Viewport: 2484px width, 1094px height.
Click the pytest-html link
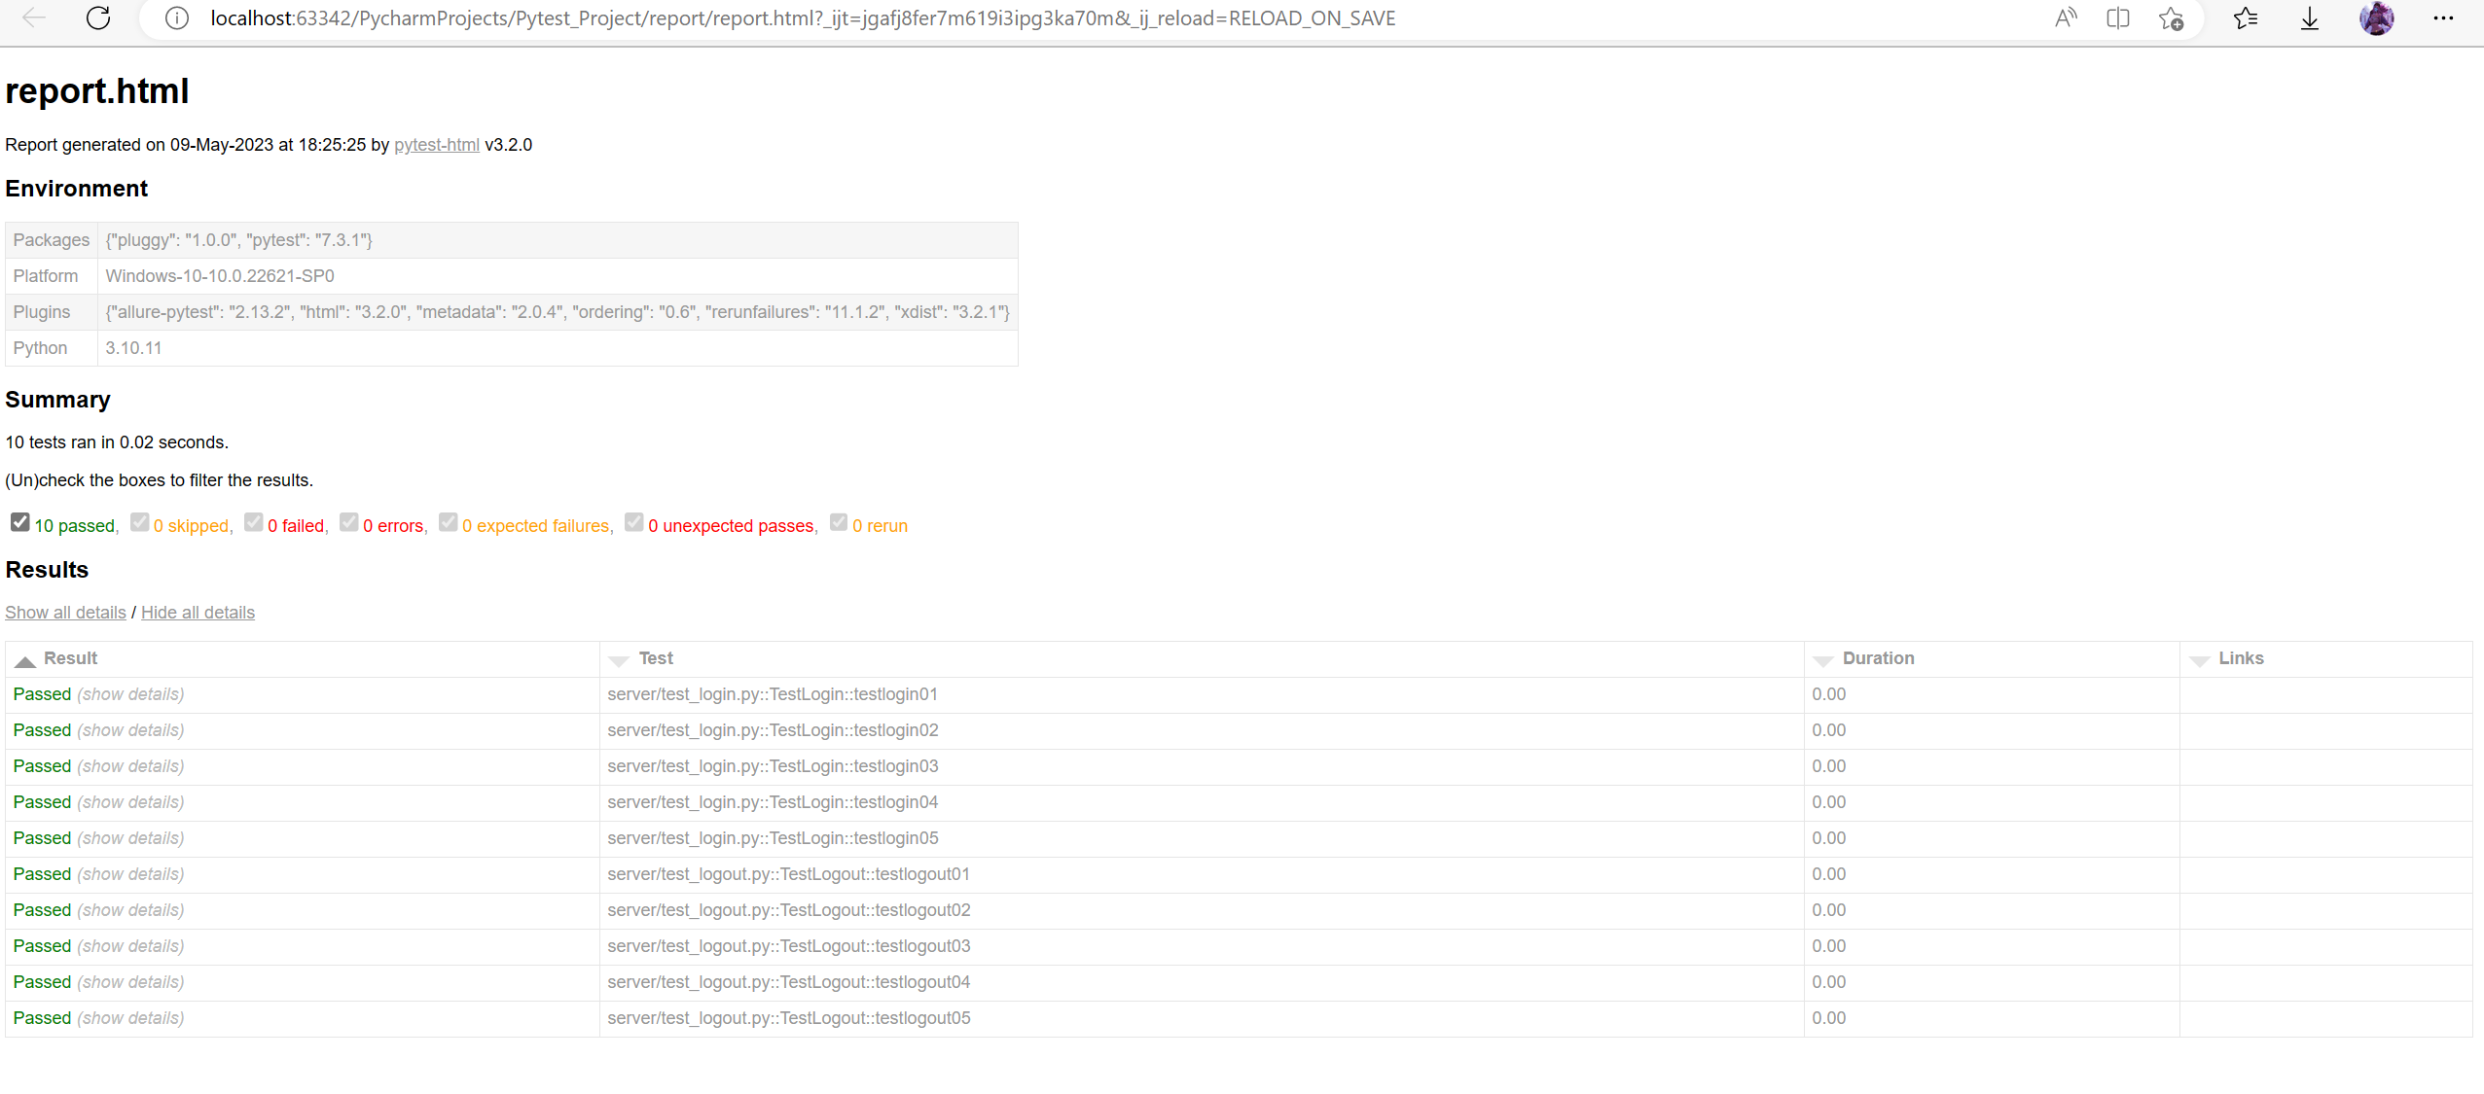[436, 145]
